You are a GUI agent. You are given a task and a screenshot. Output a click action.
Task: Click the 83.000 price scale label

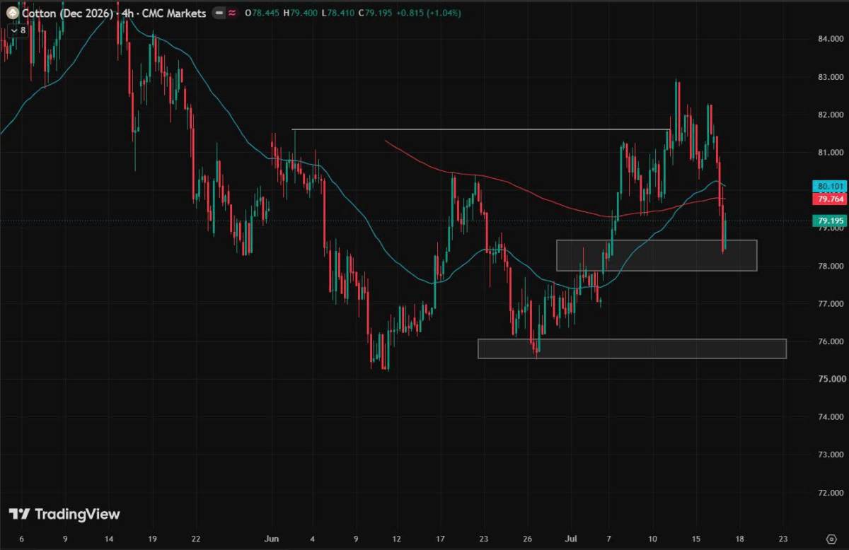pos(831,76)
